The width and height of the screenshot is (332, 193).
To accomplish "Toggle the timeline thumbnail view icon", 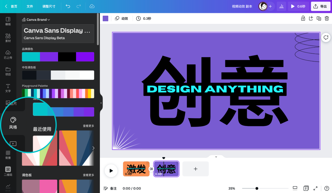I will click(x=295, y=188).
